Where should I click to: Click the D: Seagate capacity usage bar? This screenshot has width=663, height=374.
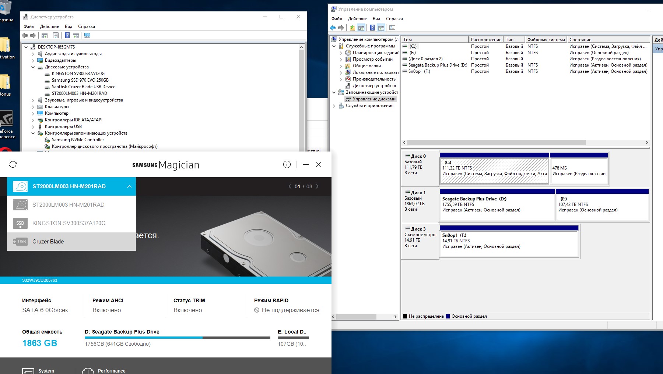(178, 337)
